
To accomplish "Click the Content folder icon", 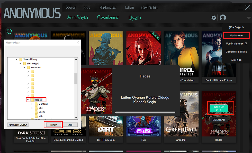I will [36, 104].
